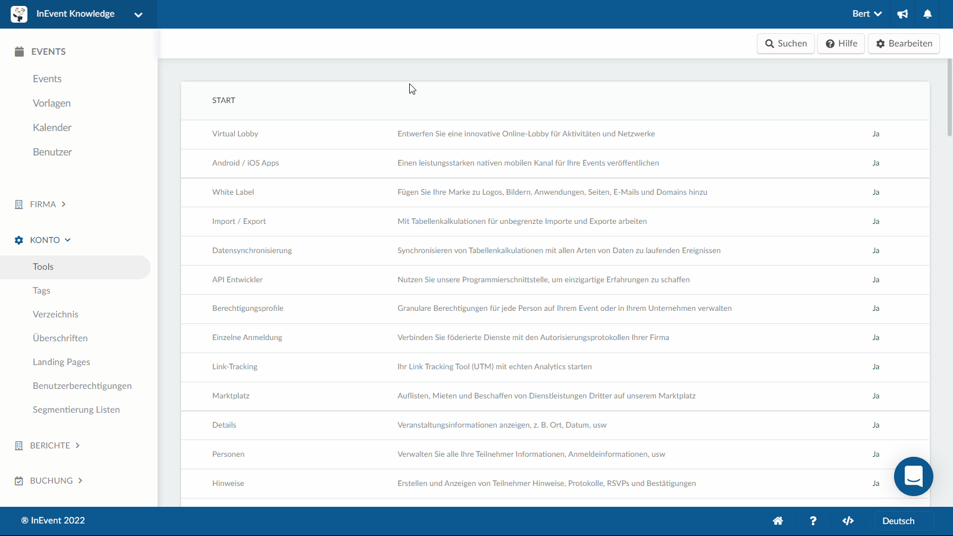The height and width of the screenshot is (536, 953).
Task: Click the Datensynchronisierung row name
Action: coord(252,251)
